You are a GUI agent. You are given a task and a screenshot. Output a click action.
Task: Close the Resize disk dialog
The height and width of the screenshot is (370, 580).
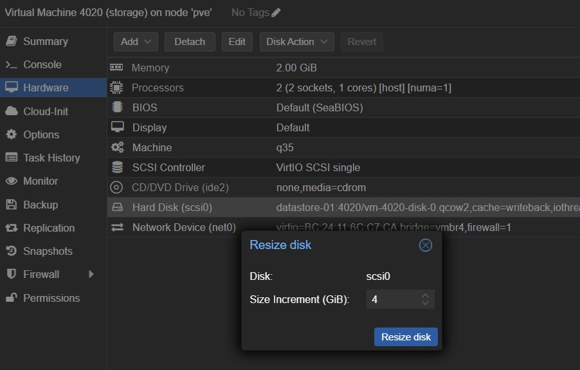[425, 245]
